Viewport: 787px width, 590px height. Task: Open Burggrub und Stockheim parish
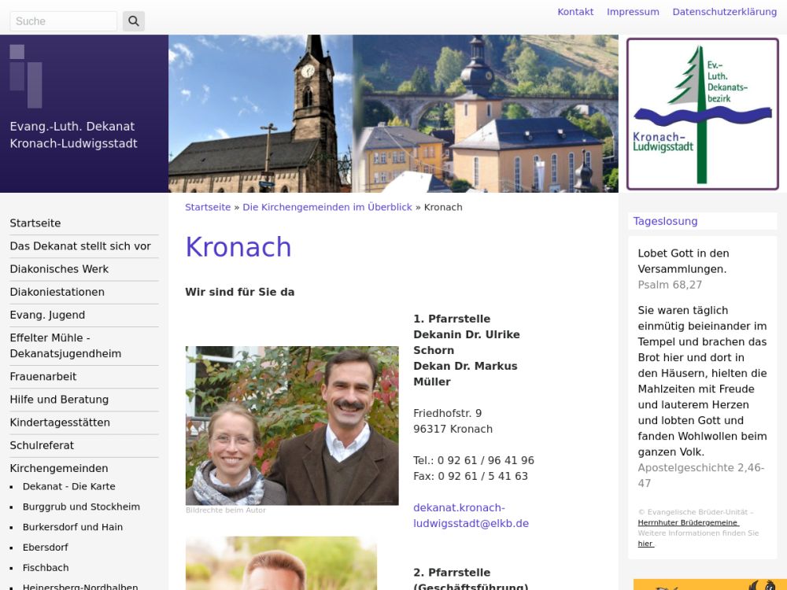click(x=81, y=507)
